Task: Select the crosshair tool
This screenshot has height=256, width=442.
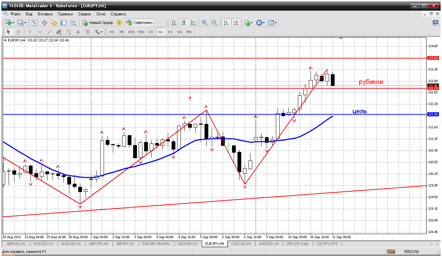Action: (x=18, y=32)
